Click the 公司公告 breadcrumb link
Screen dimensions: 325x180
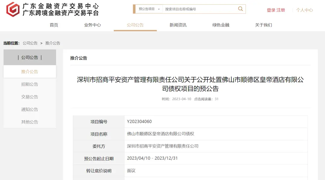(30, 43)
